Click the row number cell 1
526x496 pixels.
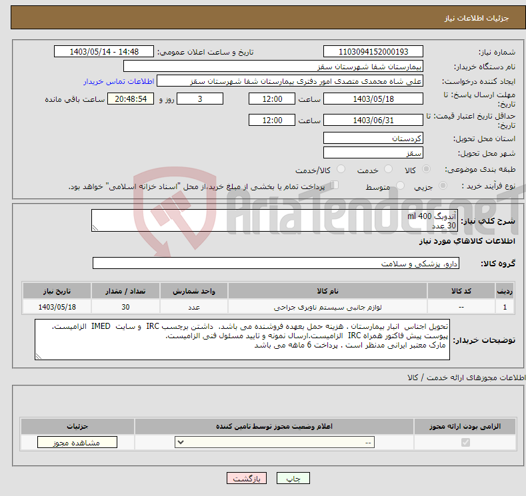click(x=505, y=307)
